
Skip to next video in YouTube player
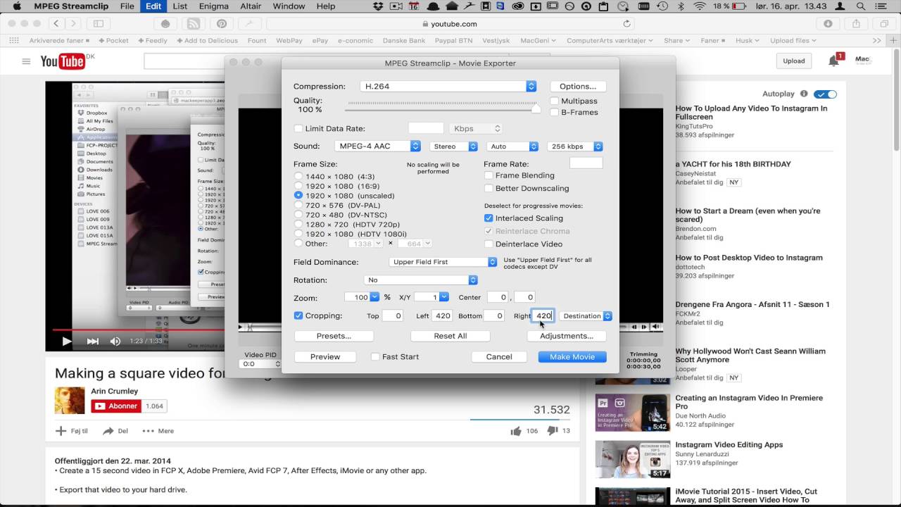[x=92, y=342]
